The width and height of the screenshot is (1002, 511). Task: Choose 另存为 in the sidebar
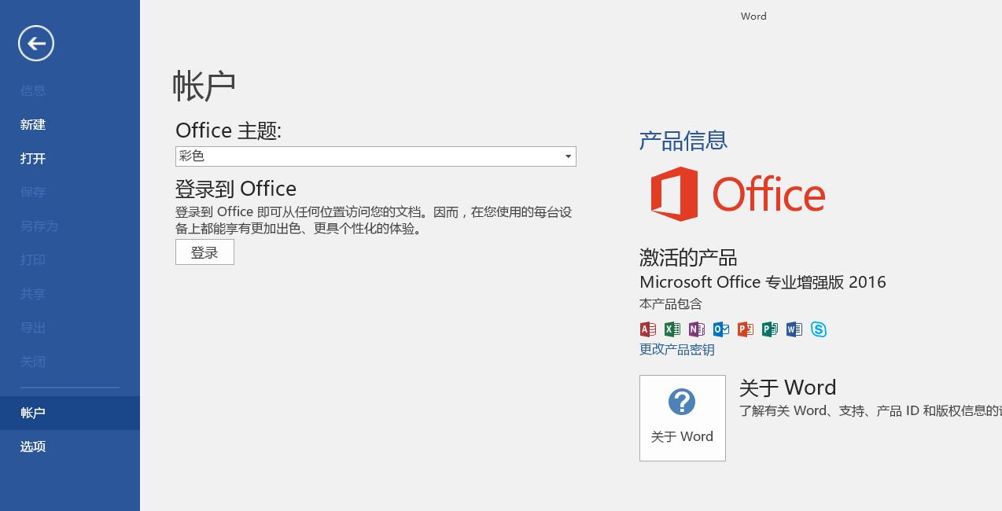tap(39, 226)
